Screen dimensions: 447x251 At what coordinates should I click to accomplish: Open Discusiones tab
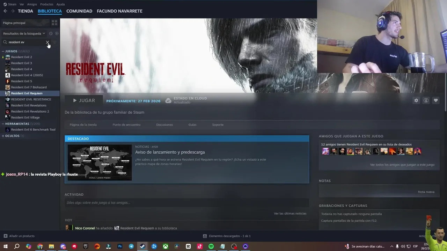coord(164,125)
